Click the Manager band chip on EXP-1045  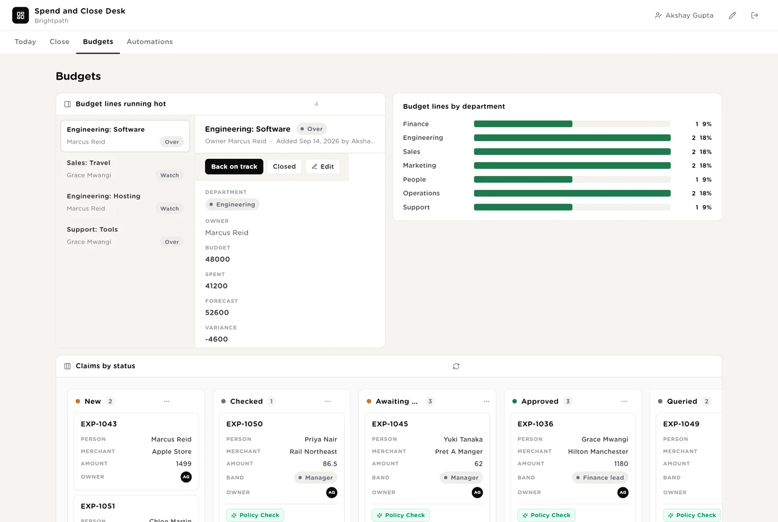(461, 478)
